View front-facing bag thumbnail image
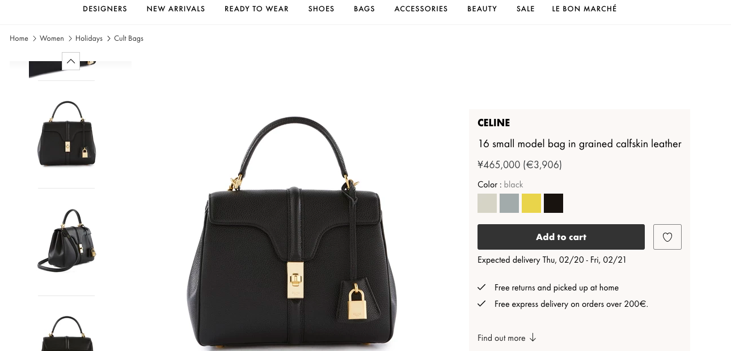This screenshot has width=731, height=351. pyautogui.click(x=66, y=134)
